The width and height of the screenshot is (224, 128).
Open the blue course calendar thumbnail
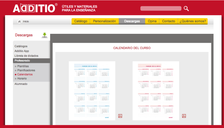(92, 91)
